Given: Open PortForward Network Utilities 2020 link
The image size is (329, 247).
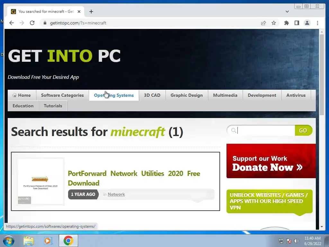Looking at the screenshot, I should tap(134, 178).
